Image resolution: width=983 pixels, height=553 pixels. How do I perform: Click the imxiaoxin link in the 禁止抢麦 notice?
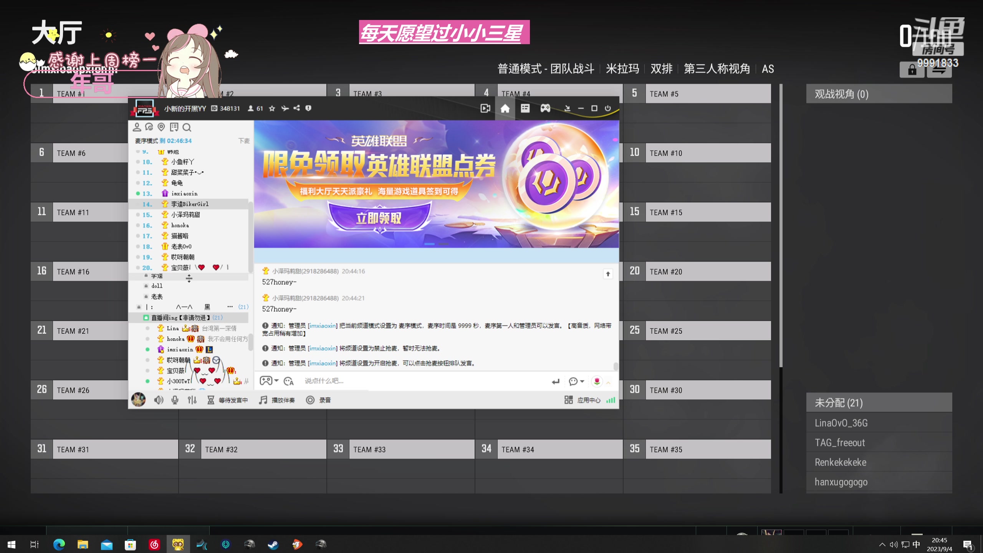click(x=322, y=348)
